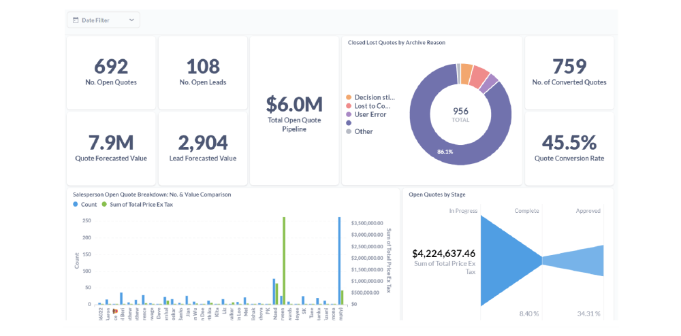
Task: Click the Other legend item in donut chart
Action: [363, 131]
